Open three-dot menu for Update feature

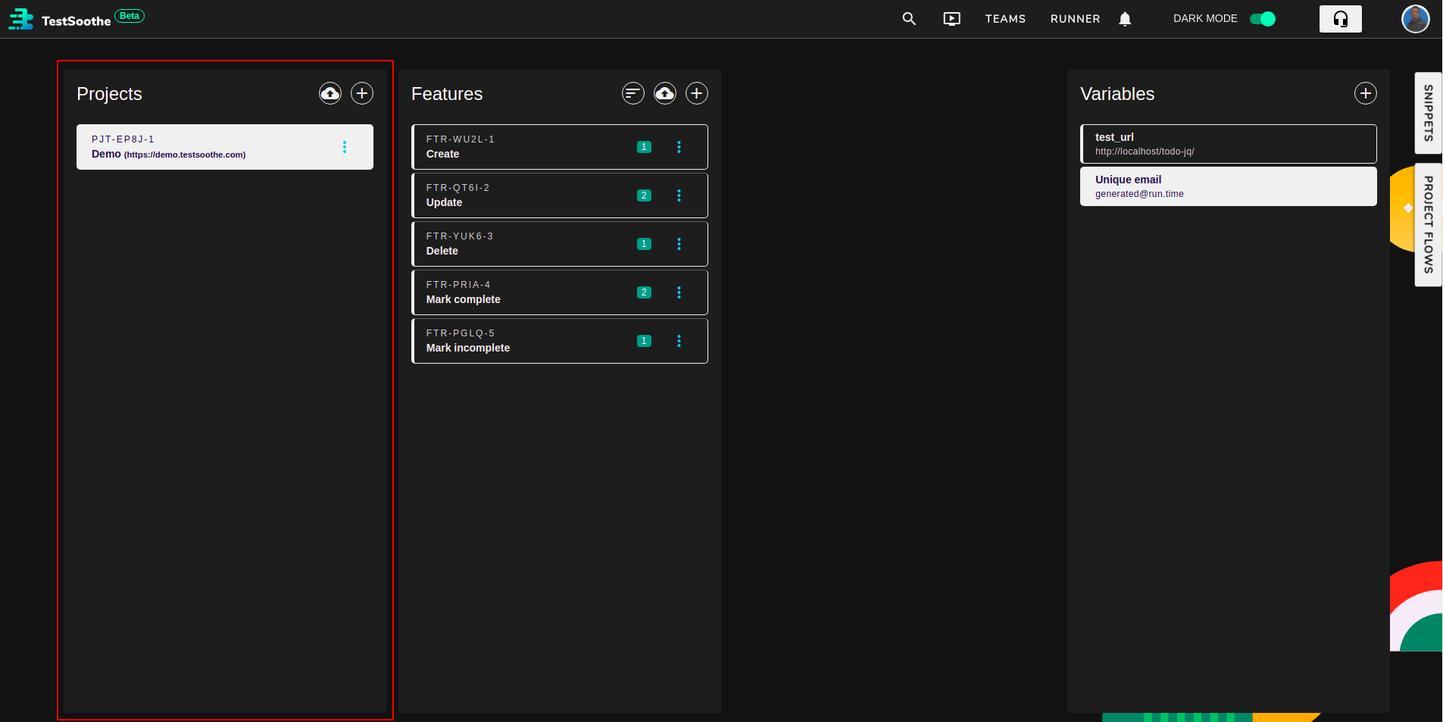pyautogui.click(x=679, y=195)
